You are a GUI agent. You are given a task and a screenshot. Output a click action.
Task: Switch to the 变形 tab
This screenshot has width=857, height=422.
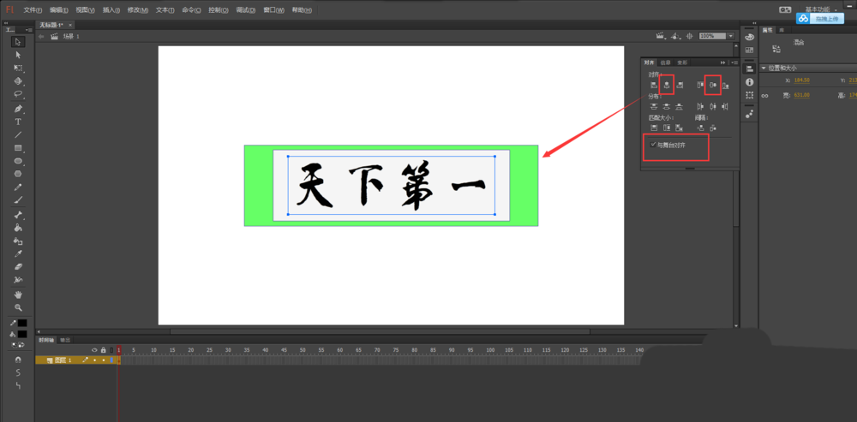point(682,62)
